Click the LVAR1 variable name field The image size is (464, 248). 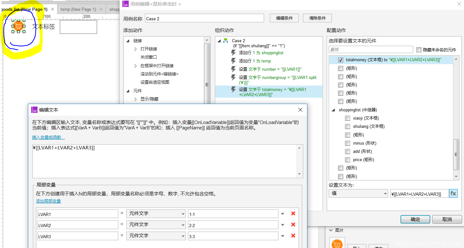pyautogui.click(x=78, y=214)
